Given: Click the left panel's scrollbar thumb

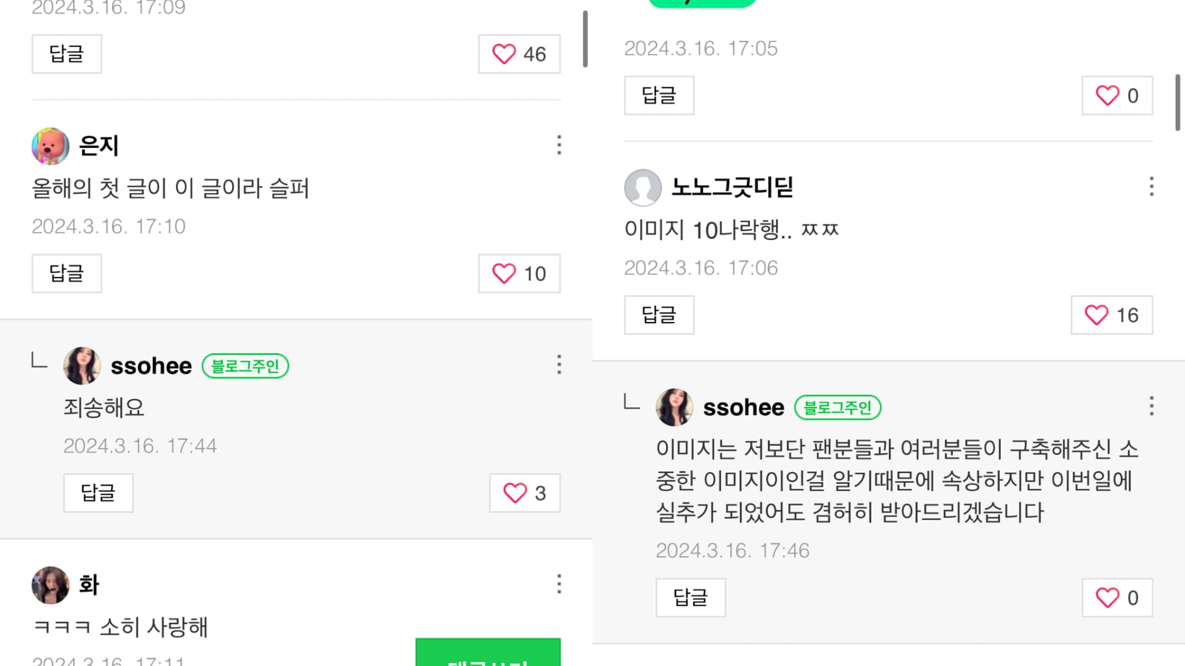Looking at the screenshot, I should 585,39.
